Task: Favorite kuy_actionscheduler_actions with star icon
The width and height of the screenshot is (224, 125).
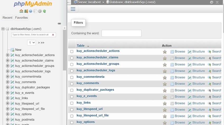Action: pyautogui.click(x=165, y=52)
